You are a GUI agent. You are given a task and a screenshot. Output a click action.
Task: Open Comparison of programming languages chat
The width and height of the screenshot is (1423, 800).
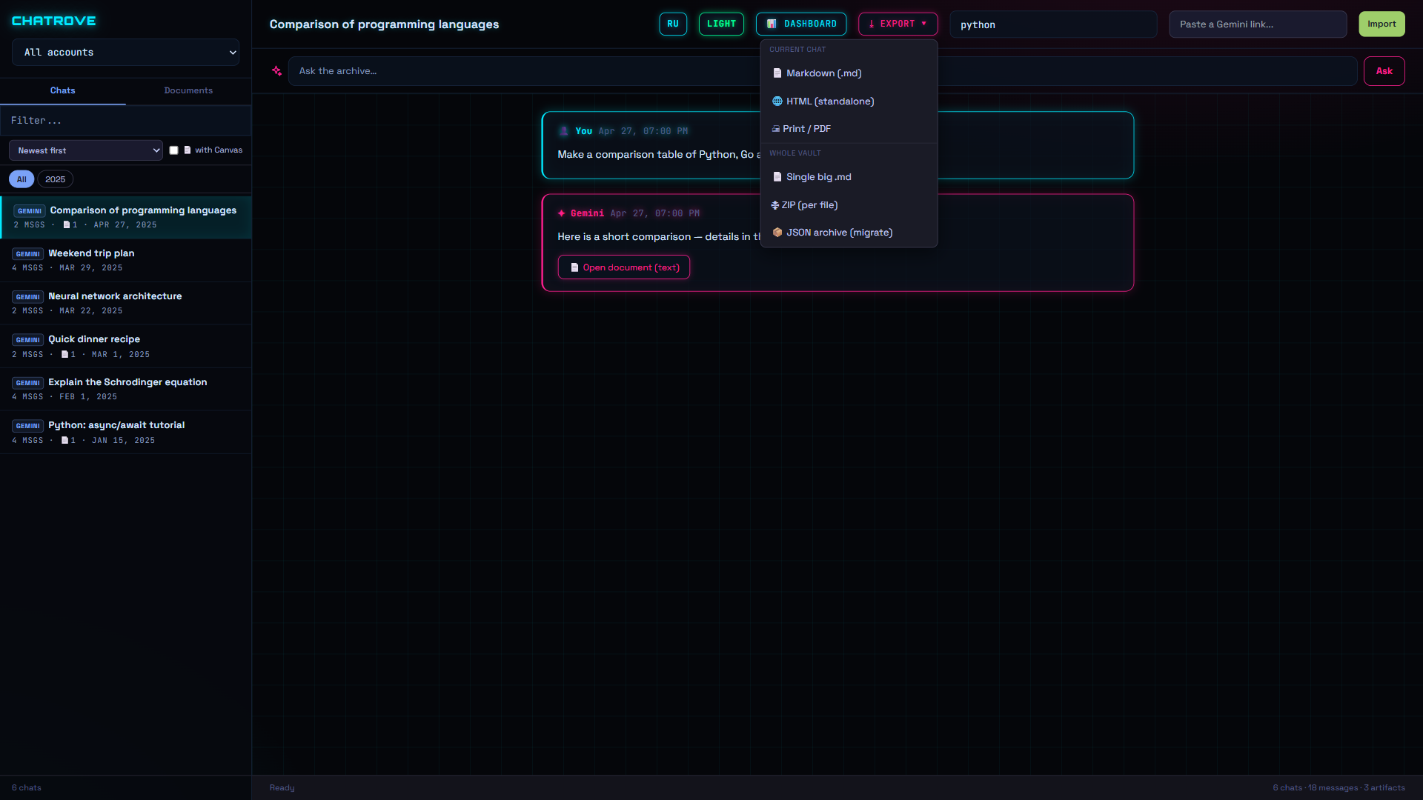[x=126, y=217]
